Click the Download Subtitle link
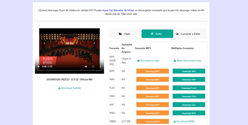This screenshot has width=248, height=125. 71,88
